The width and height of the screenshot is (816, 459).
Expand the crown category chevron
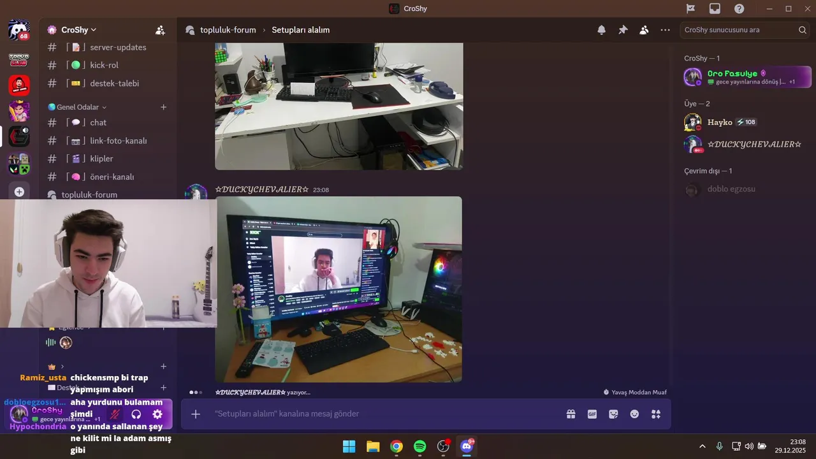tap(62, 367)
